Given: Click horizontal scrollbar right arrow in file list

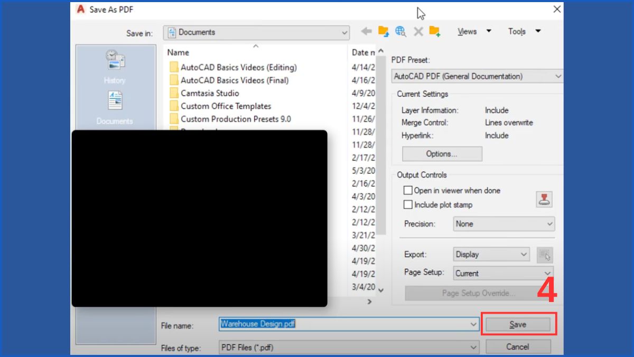Looking at the screenshot, I should click(369, 301).
